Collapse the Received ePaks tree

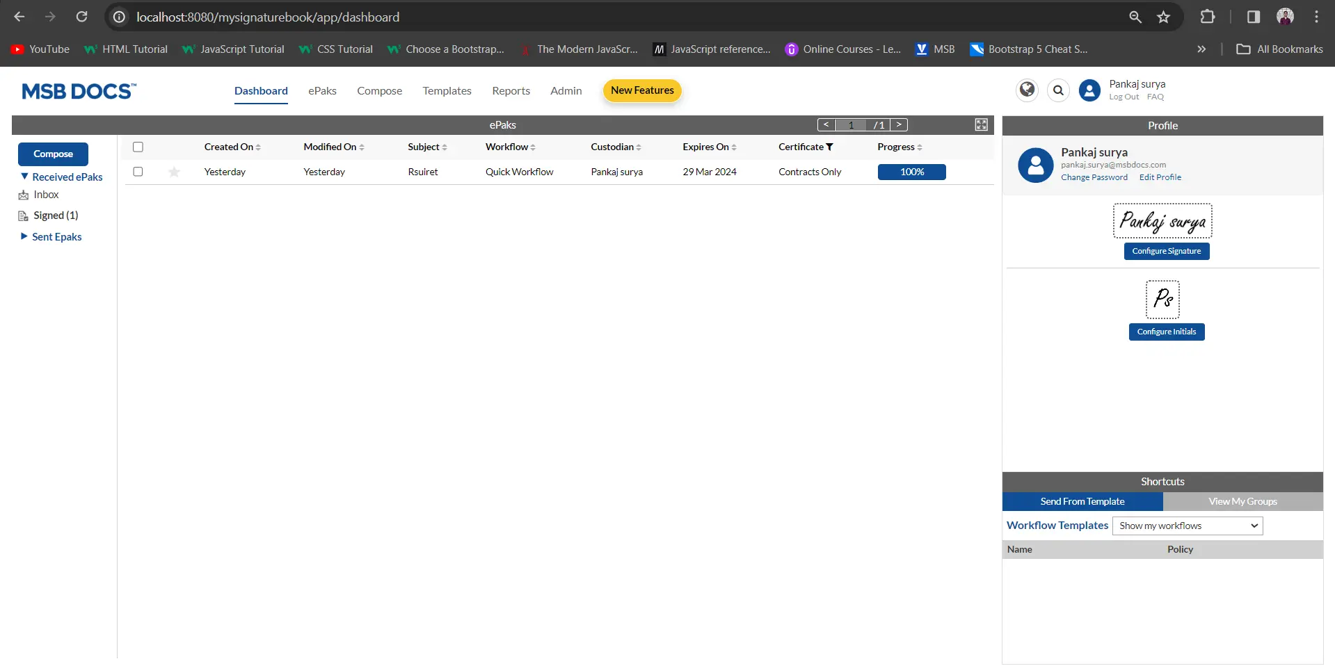[x=25, y=177]
